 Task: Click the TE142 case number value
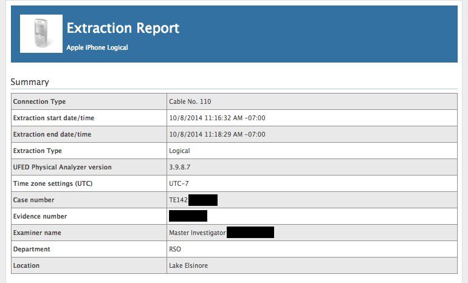[x=178, y=200]
